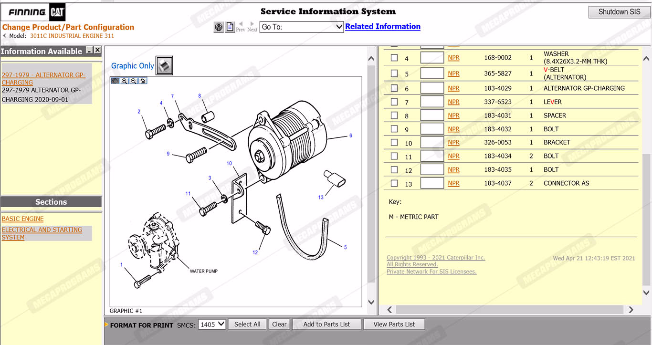Zoom in on the alternator graphic
The height and width of the screenshot is (345, 652).
[124, 81]
